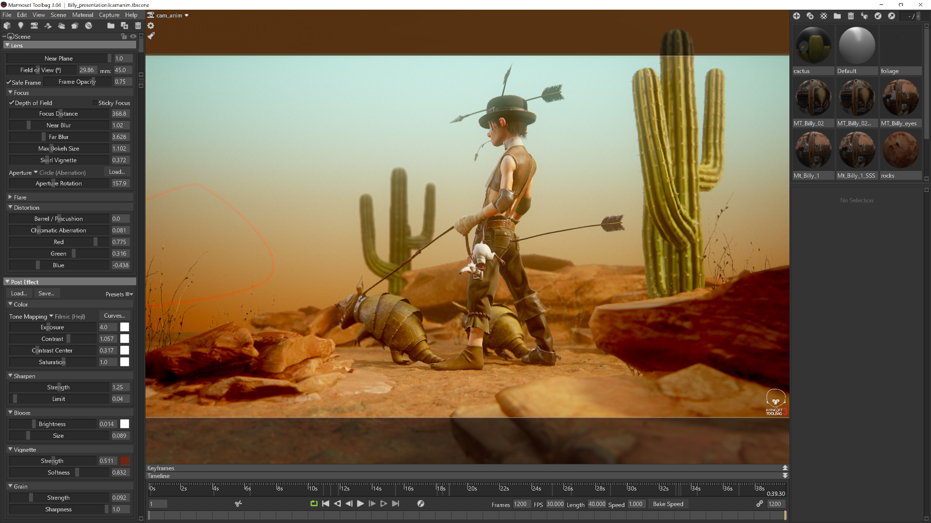Collapse the Distortion subsection
931x523 pixels.
pos(10,207)
